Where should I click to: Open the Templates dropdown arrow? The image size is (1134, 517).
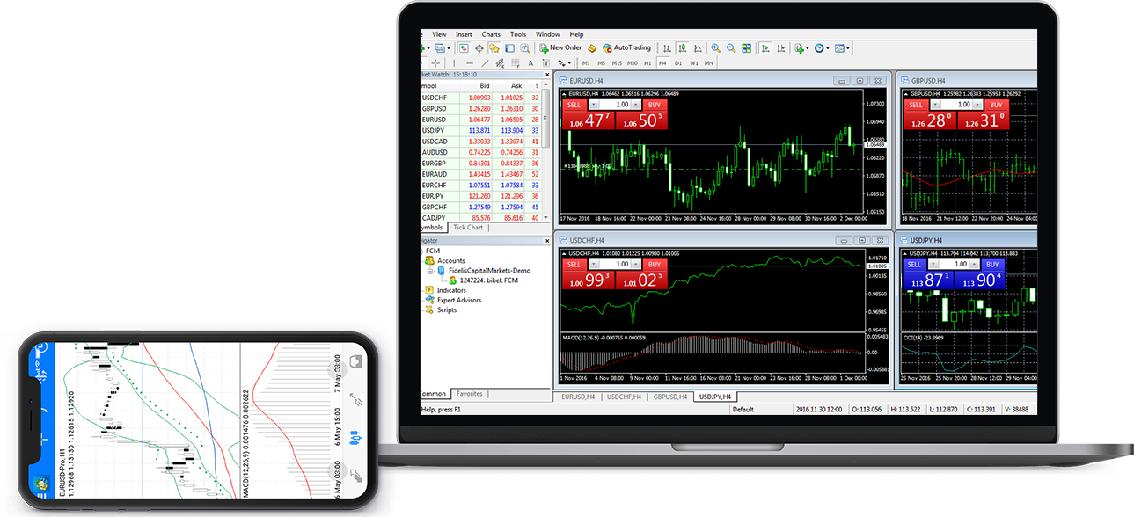tap(848, 49)
